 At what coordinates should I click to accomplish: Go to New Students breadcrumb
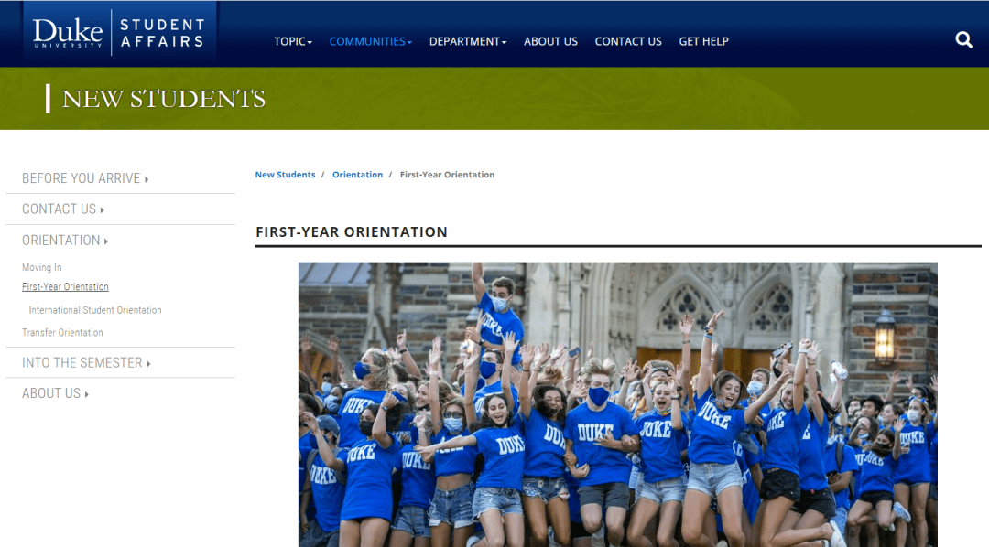click(x=285, y=175)
